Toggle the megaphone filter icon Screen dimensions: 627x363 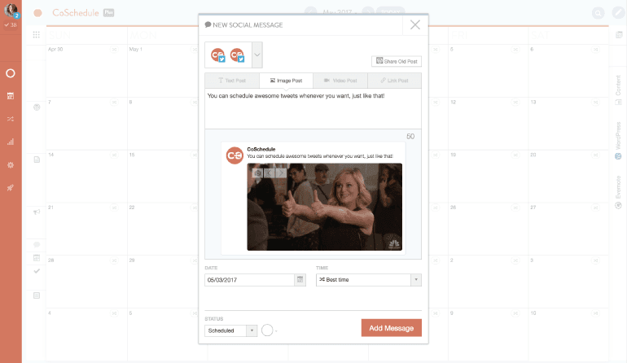(x=37, y=212)
